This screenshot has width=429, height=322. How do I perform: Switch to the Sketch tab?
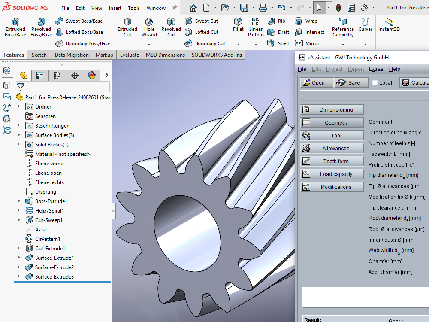click(39, 55)
